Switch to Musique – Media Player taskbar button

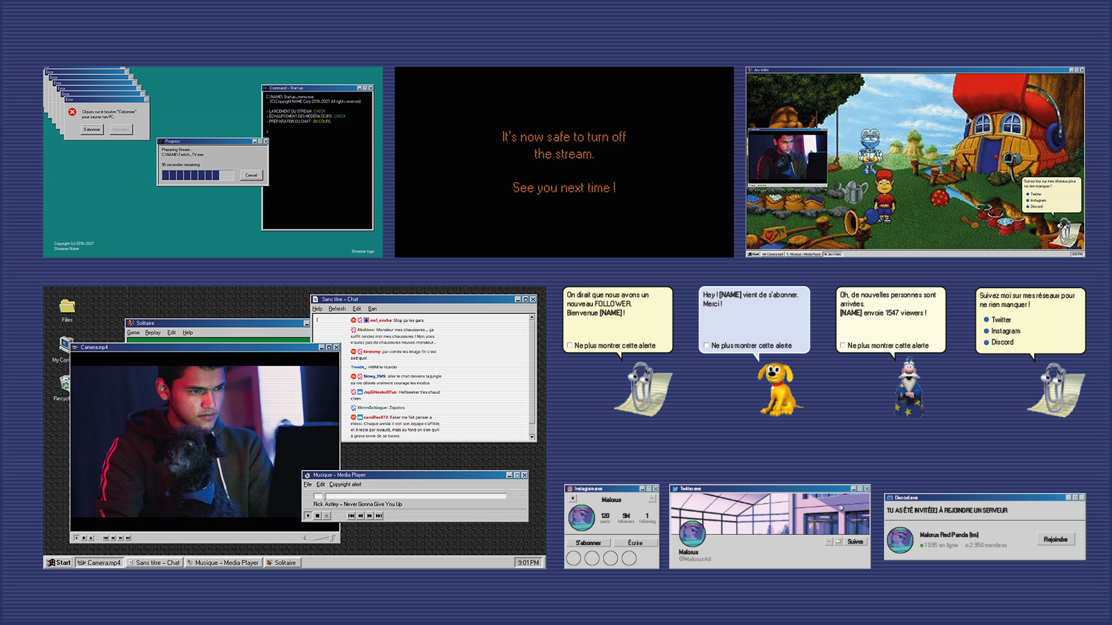click(223, 562)
